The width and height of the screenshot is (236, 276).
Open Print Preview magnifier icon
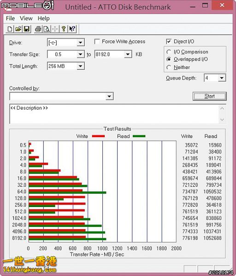pyautogui.click(x=47, y=29)
